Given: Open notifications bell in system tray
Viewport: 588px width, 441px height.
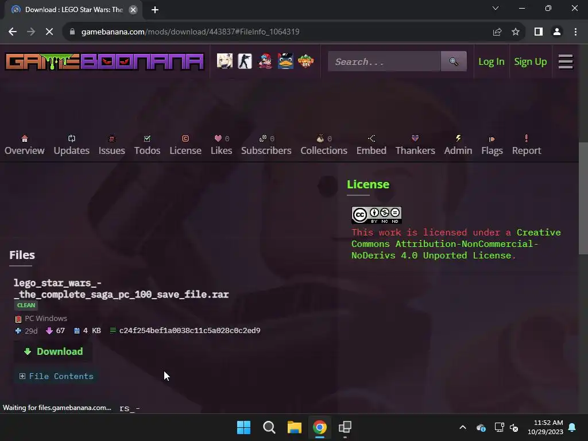Looking at the screenshot, I should (x=572, y=427).
